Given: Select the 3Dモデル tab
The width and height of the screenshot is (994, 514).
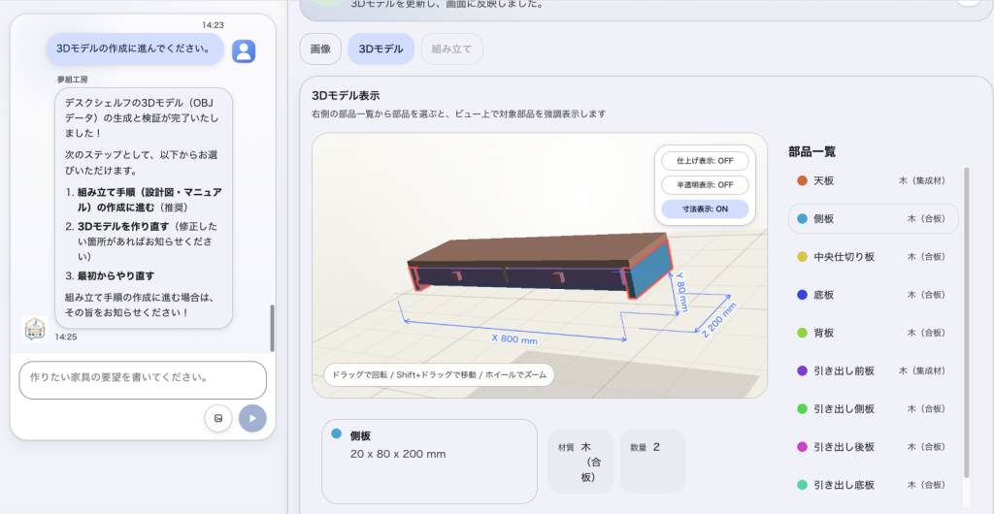Looking at the screenshot, I should point(381,48).
